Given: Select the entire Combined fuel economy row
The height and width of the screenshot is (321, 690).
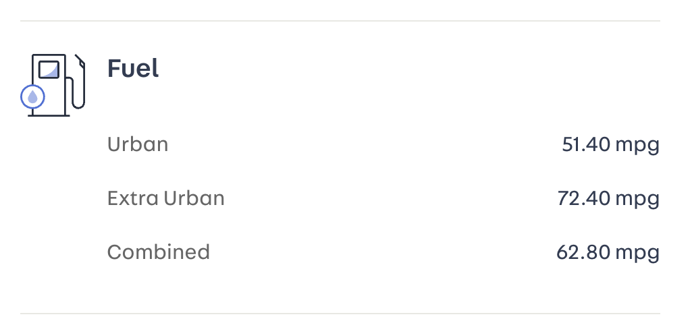Looking at the screenshot, I should coord(383,252).
